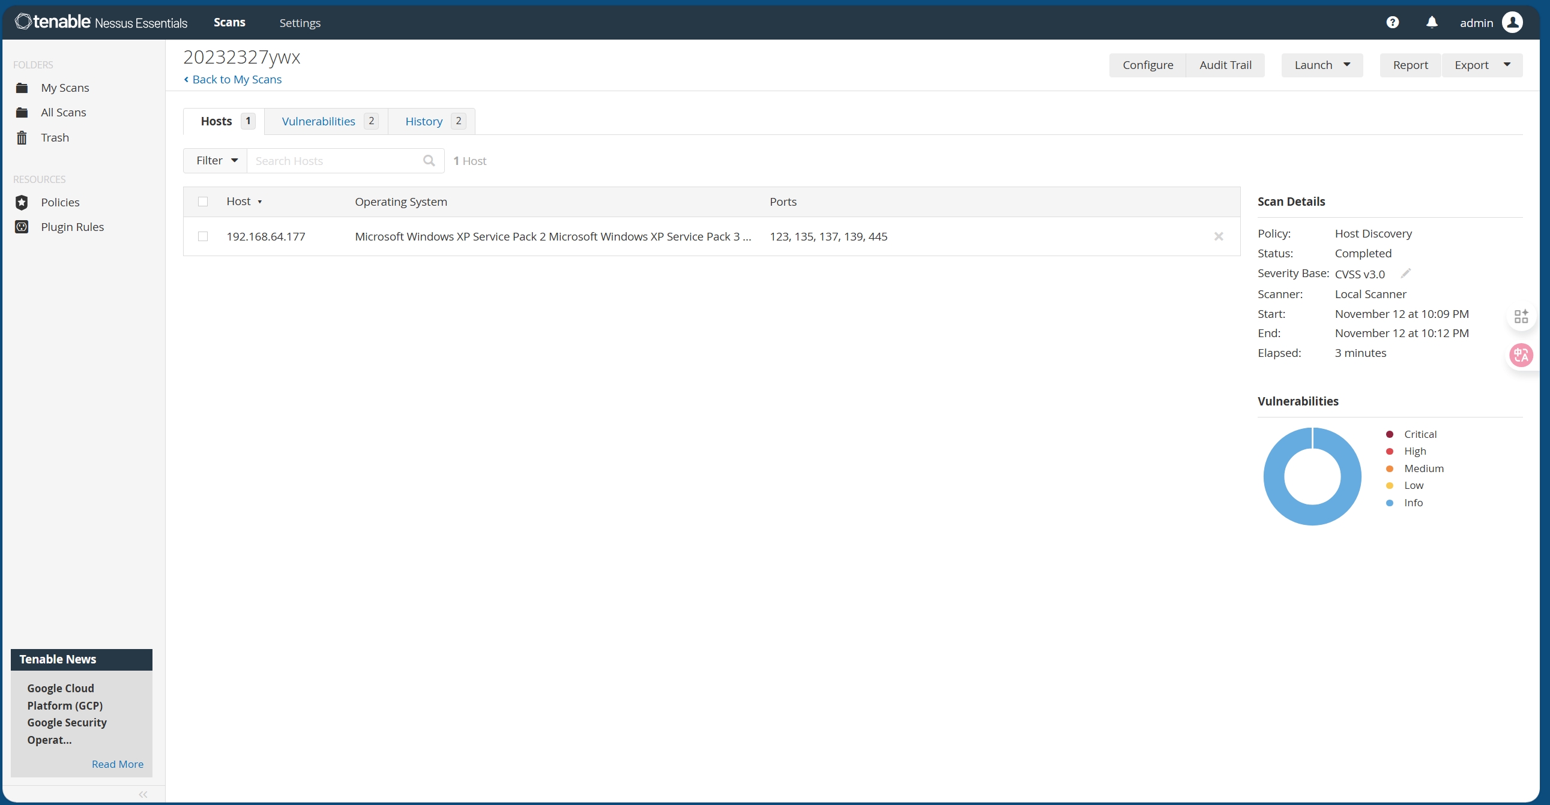The height and width of the screenshot is (805, 1550).
Task: Toggle the Info legend item in the chart
Action: click(x=1413, y=503)
